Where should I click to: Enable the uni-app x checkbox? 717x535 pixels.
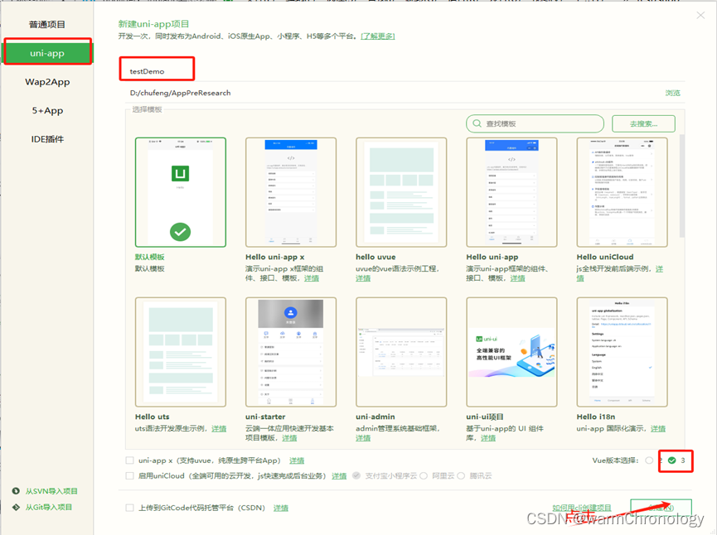[130, 460]
